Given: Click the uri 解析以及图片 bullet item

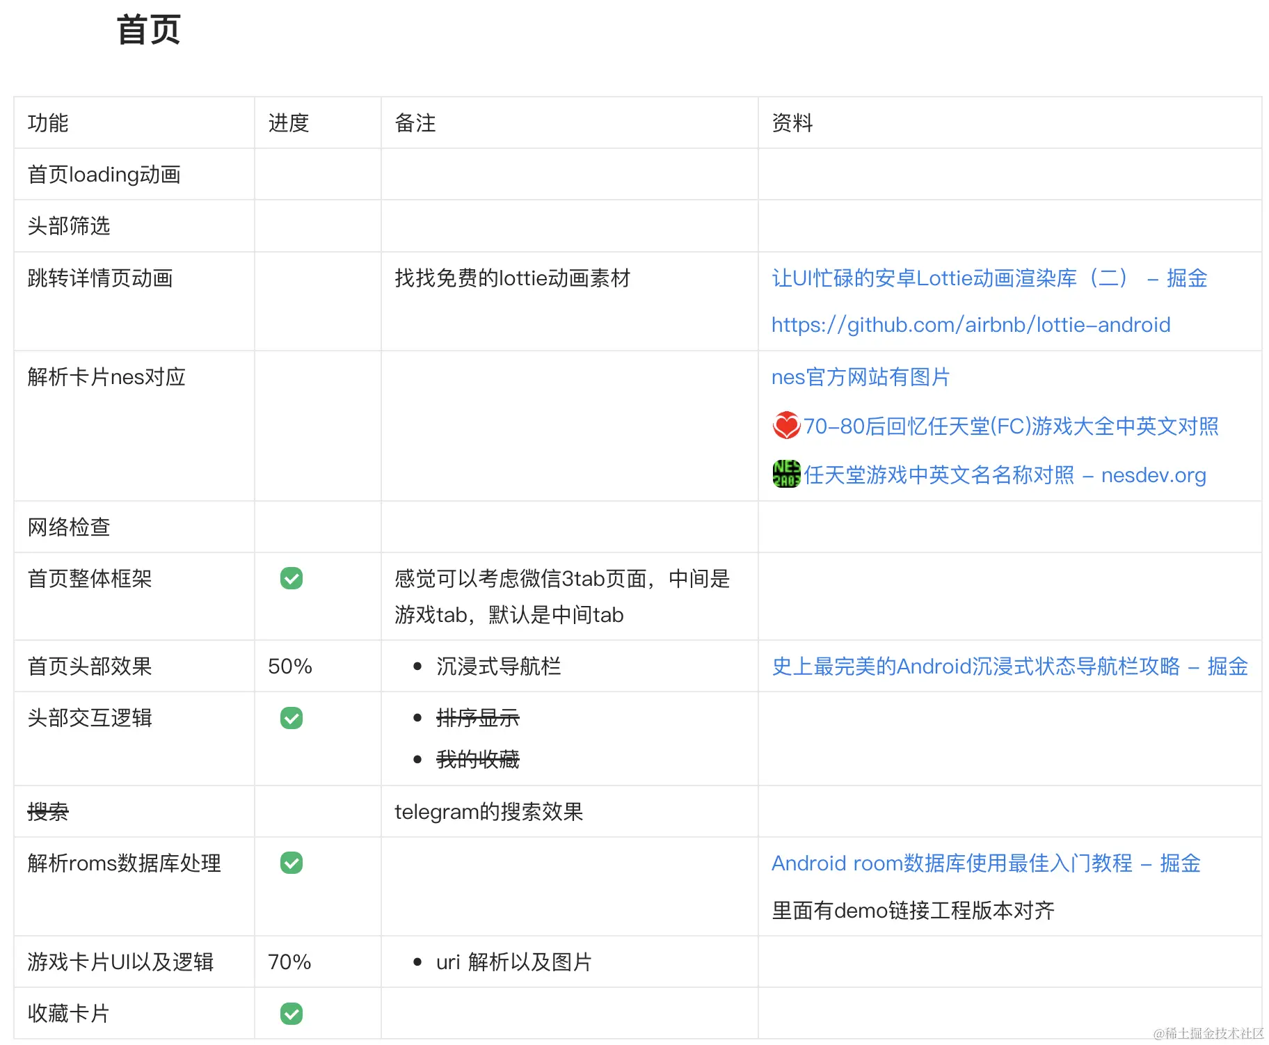Looking at the screenshot, I should pyautogui.click(x=513, y=962).
